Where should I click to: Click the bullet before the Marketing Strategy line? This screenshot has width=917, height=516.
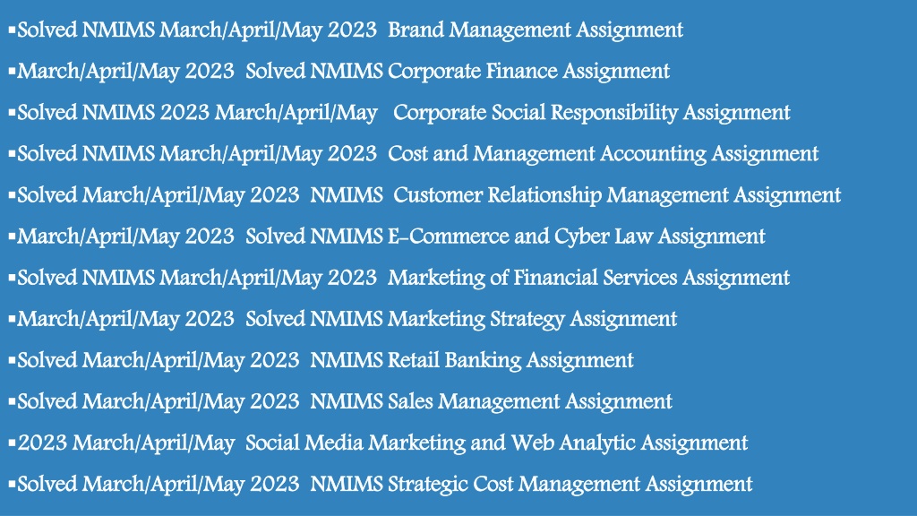click(x=12, y=318)
